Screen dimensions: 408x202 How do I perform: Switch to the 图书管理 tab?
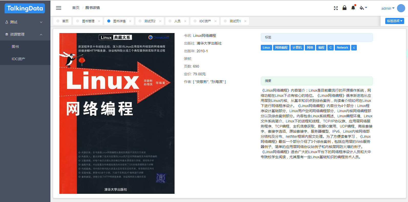click(88, 21)
